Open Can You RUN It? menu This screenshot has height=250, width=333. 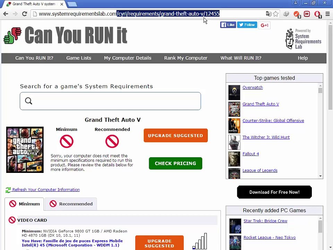pyautogui.click(x=34, y=58)
